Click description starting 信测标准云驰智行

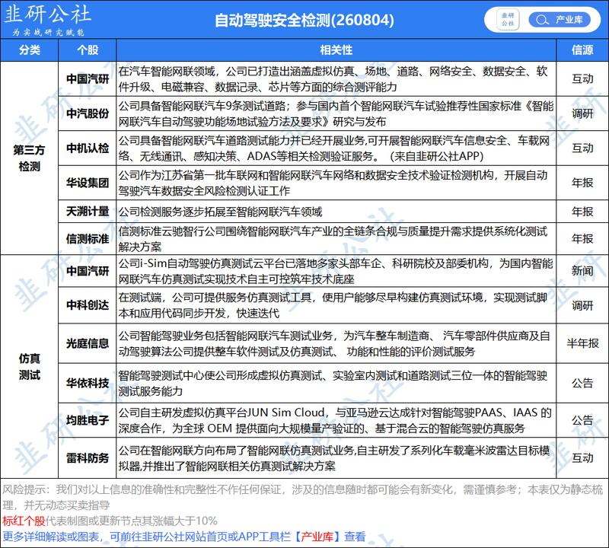pos(333,239)
